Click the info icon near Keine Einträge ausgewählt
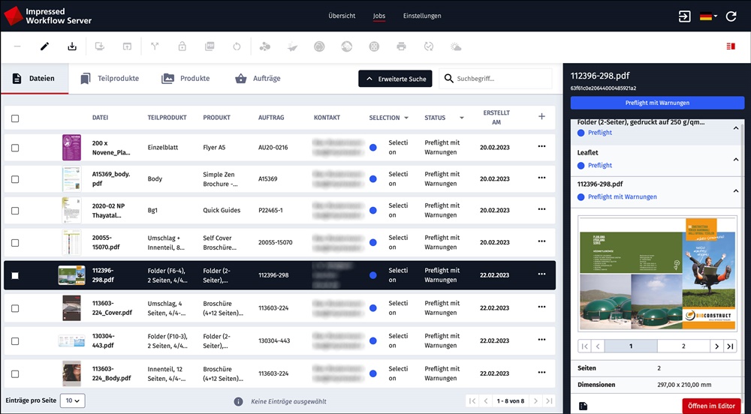Viewport: 751px width, 414px height. coord(238,401)
